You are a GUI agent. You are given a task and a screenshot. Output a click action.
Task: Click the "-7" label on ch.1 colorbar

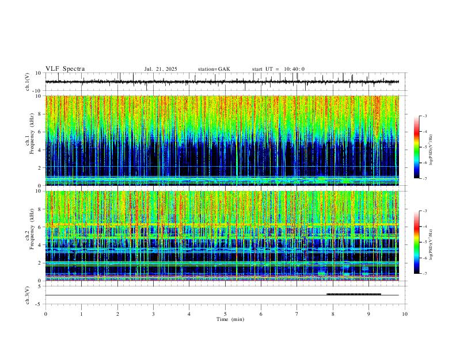tap(424, 178)
